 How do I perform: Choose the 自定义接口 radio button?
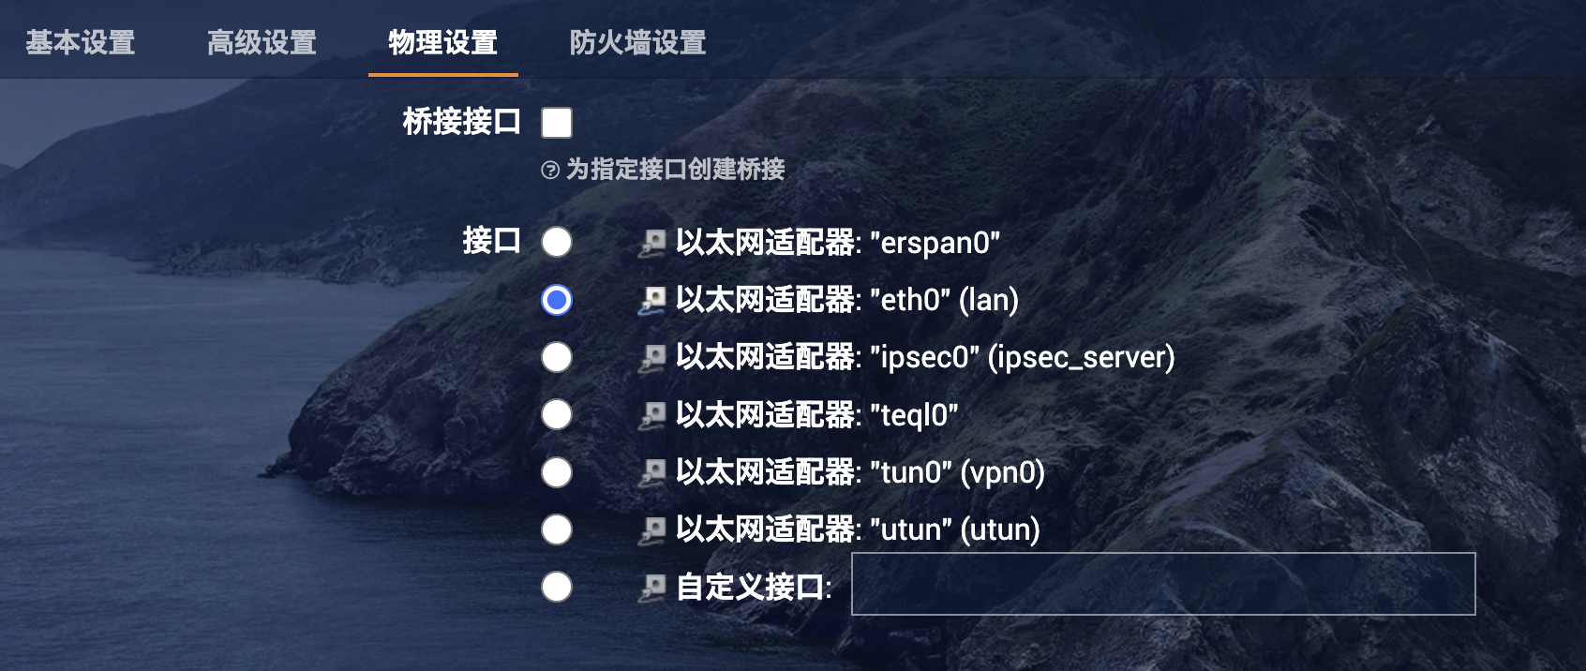tap(557, 588)
